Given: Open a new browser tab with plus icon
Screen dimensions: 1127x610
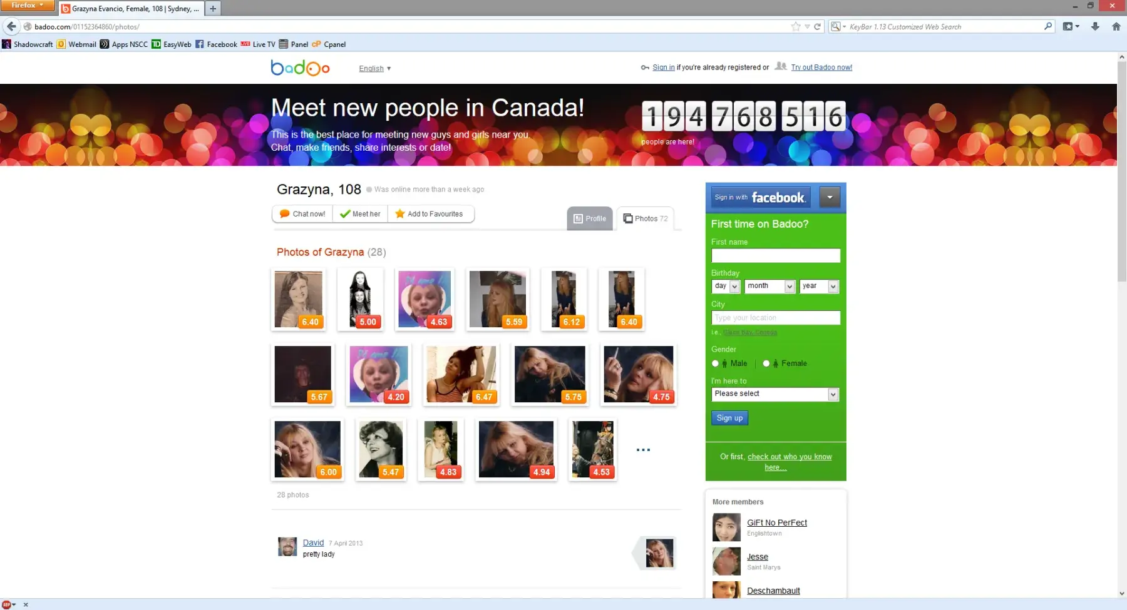Looking at the screenshot, I should [x=213, y=8].
